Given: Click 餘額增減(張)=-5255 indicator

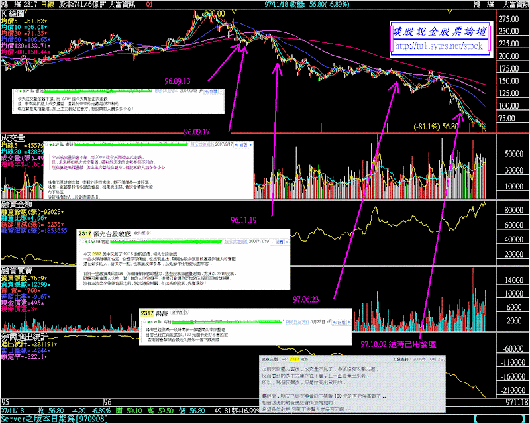Looking at the screenshot, I should point(32,224).
